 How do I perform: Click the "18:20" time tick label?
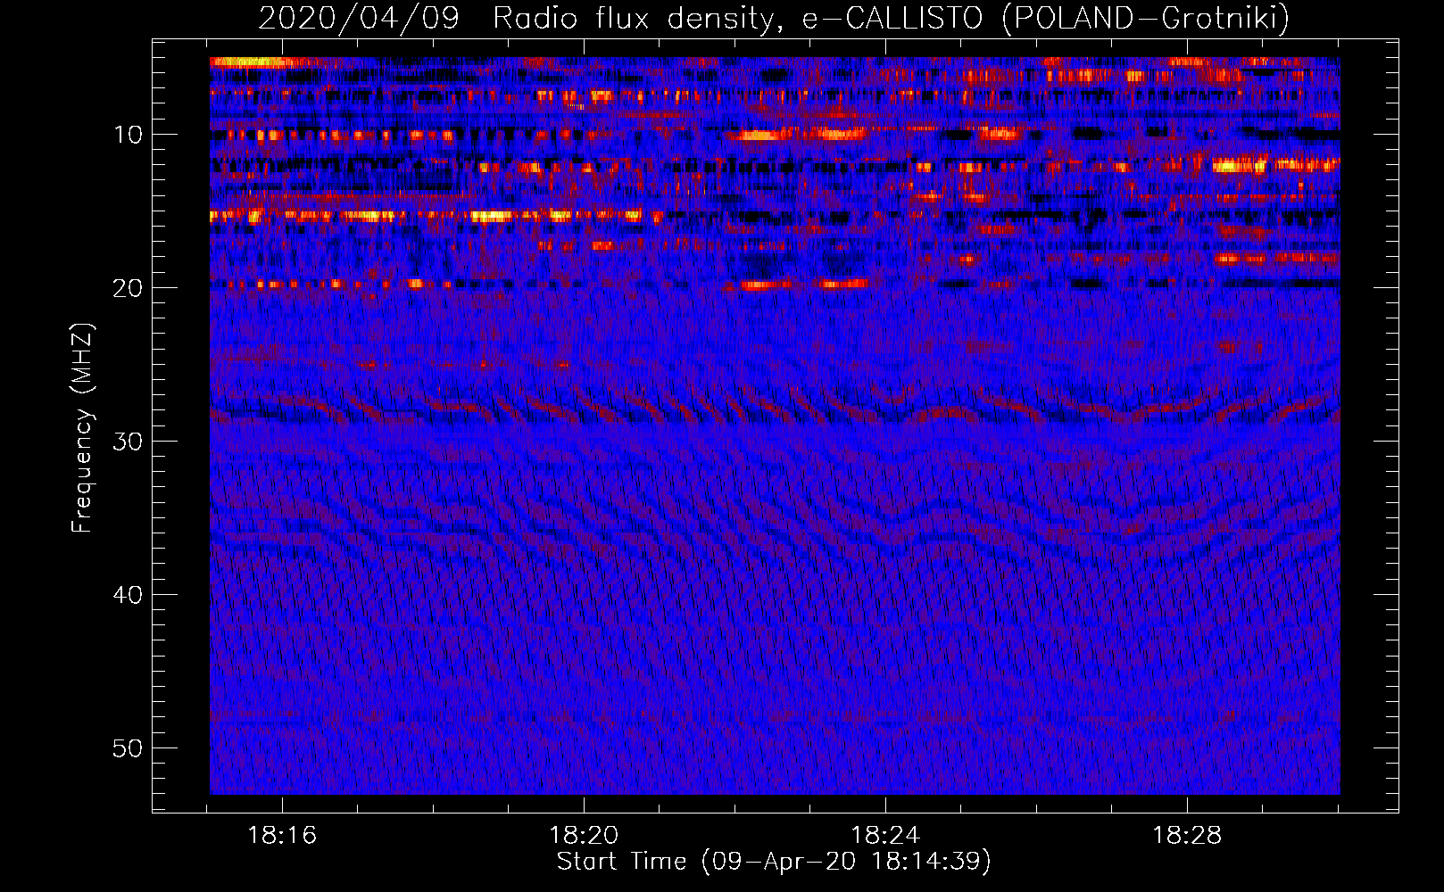coord(584,836)
